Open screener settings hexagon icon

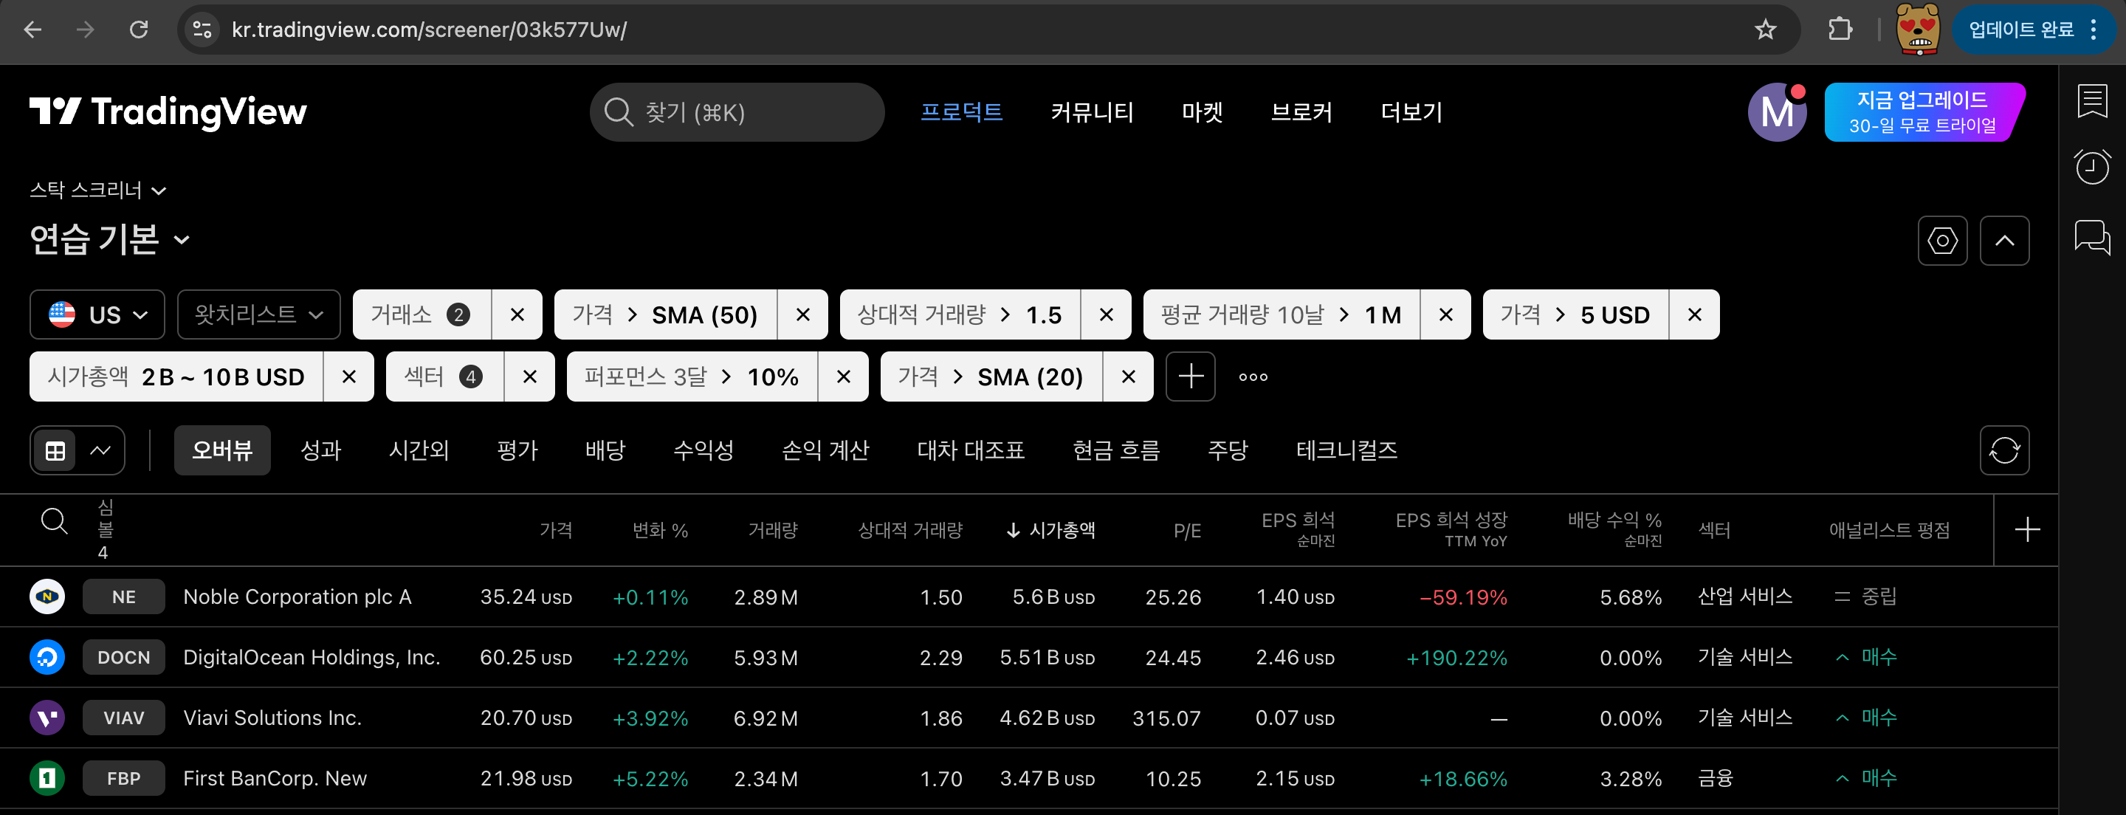pyautogui.click(x=1942, y=241)
